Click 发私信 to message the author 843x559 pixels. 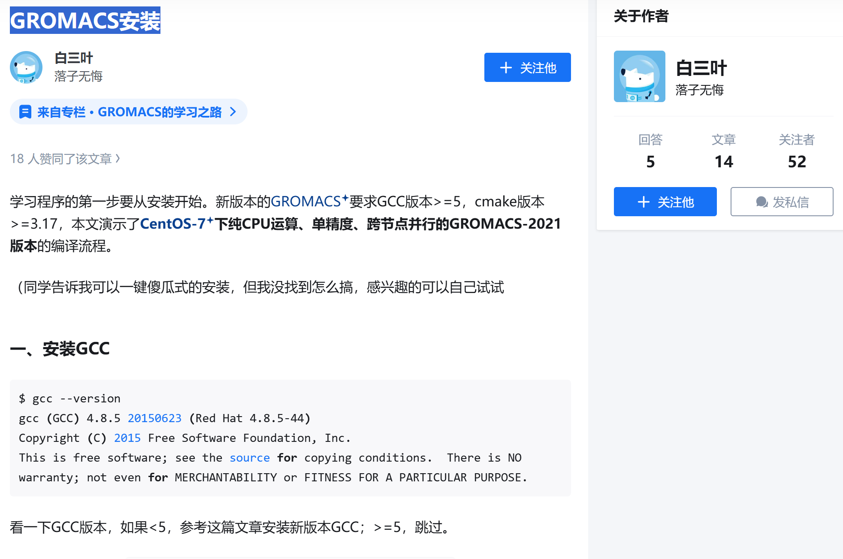(x=782, y=202)
